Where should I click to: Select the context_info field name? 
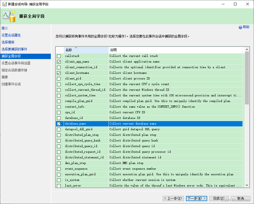(75, 107)
